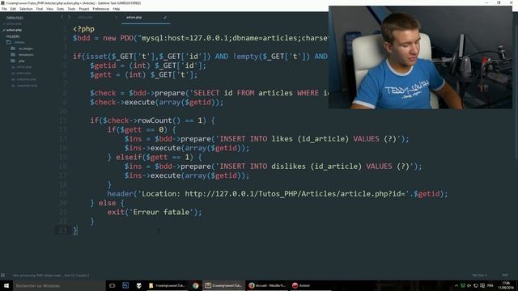Select action.php in Open Files list

pos(14,30)
